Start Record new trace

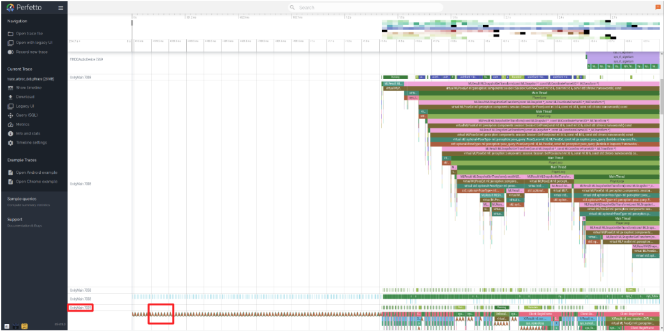pos(31,52)
